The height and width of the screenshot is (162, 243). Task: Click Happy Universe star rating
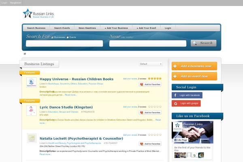(155, 79)
